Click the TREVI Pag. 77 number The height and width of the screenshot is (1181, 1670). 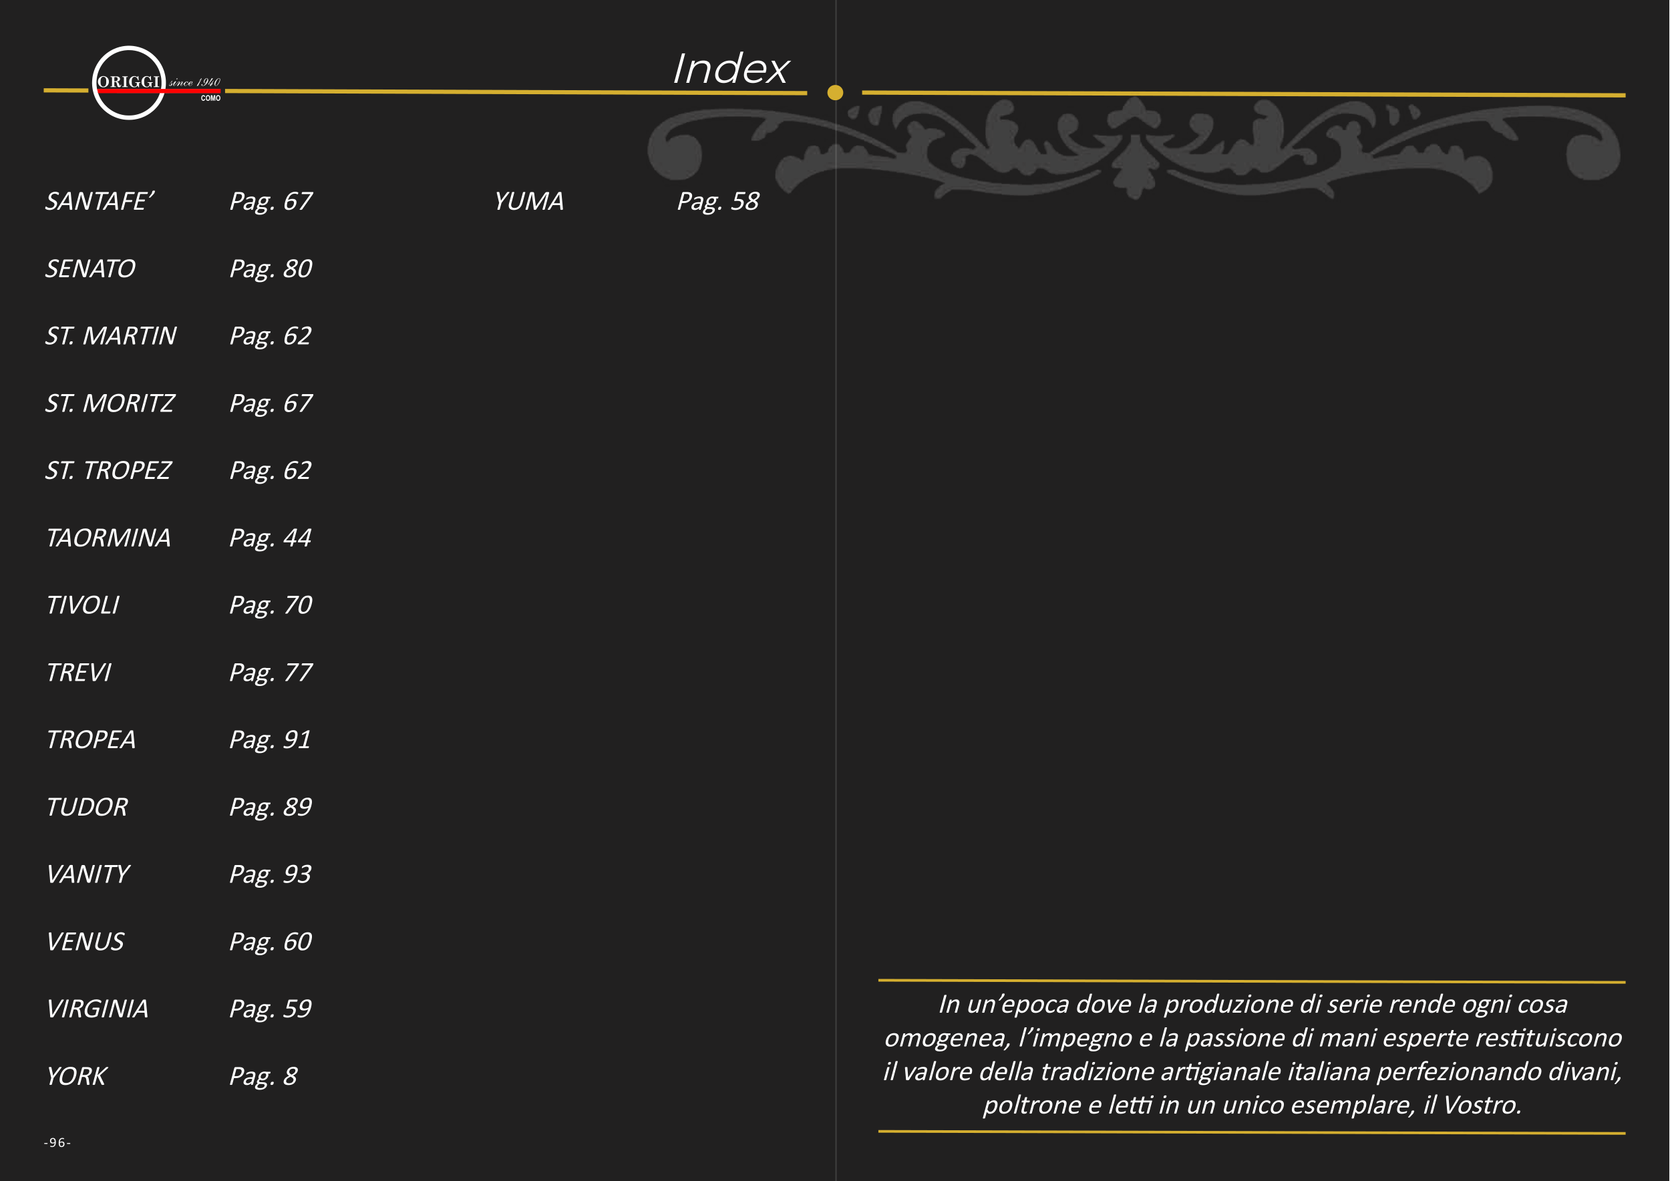click(271, 672)
